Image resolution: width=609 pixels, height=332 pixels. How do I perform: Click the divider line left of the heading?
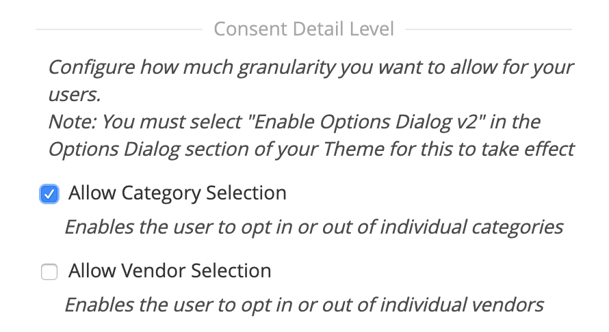118,29
